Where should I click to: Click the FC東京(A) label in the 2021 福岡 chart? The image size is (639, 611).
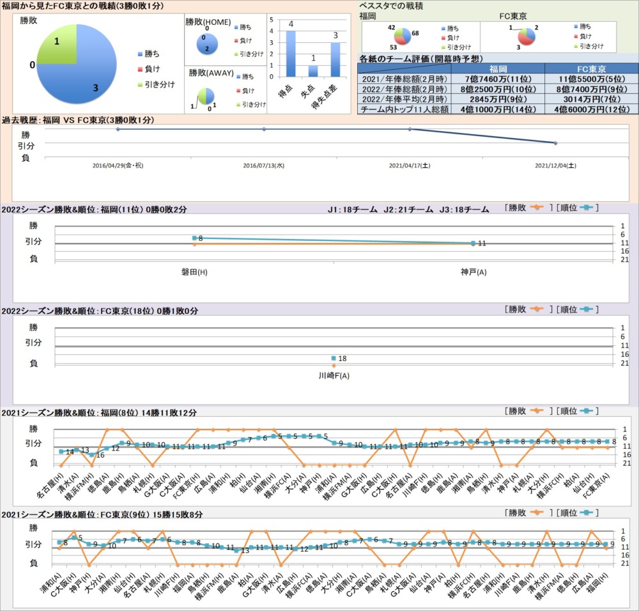(596, 486)
